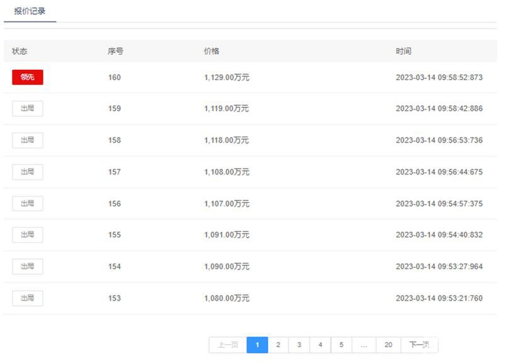The height and width of the screenshot is (363, 506).
Task: Expand more pages via ellipsis button
Action: 364,345
